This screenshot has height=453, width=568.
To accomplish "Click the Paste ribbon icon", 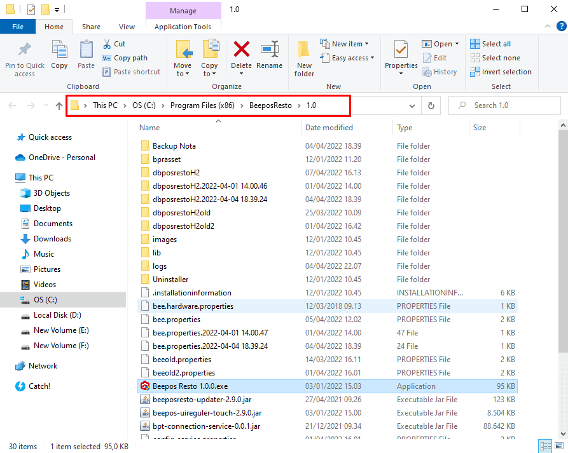I will coord(87,50).
